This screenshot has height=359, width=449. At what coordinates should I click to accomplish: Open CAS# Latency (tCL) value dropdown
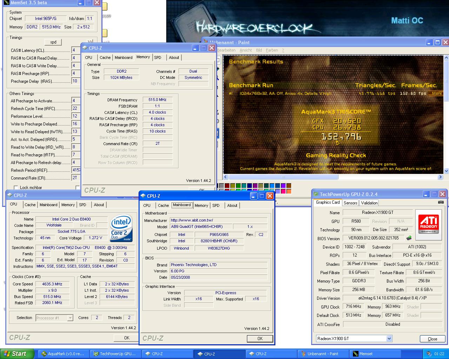[76, 50]
